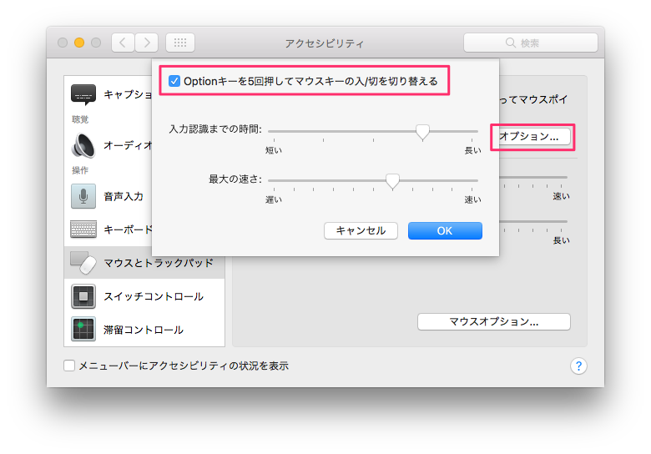Open the オプション... button
The width and height of the screenshot is (651, 454).
click(x=534, y=136)
